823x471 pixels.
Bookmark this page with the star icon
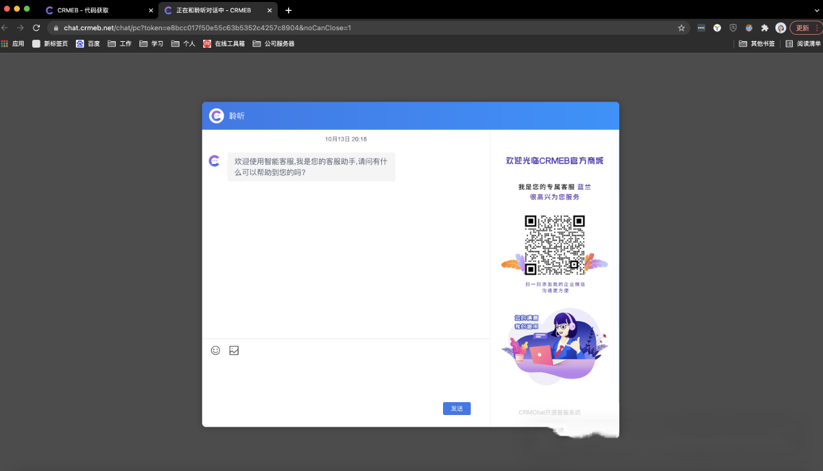pyautogui.click(x=682, y=28)
